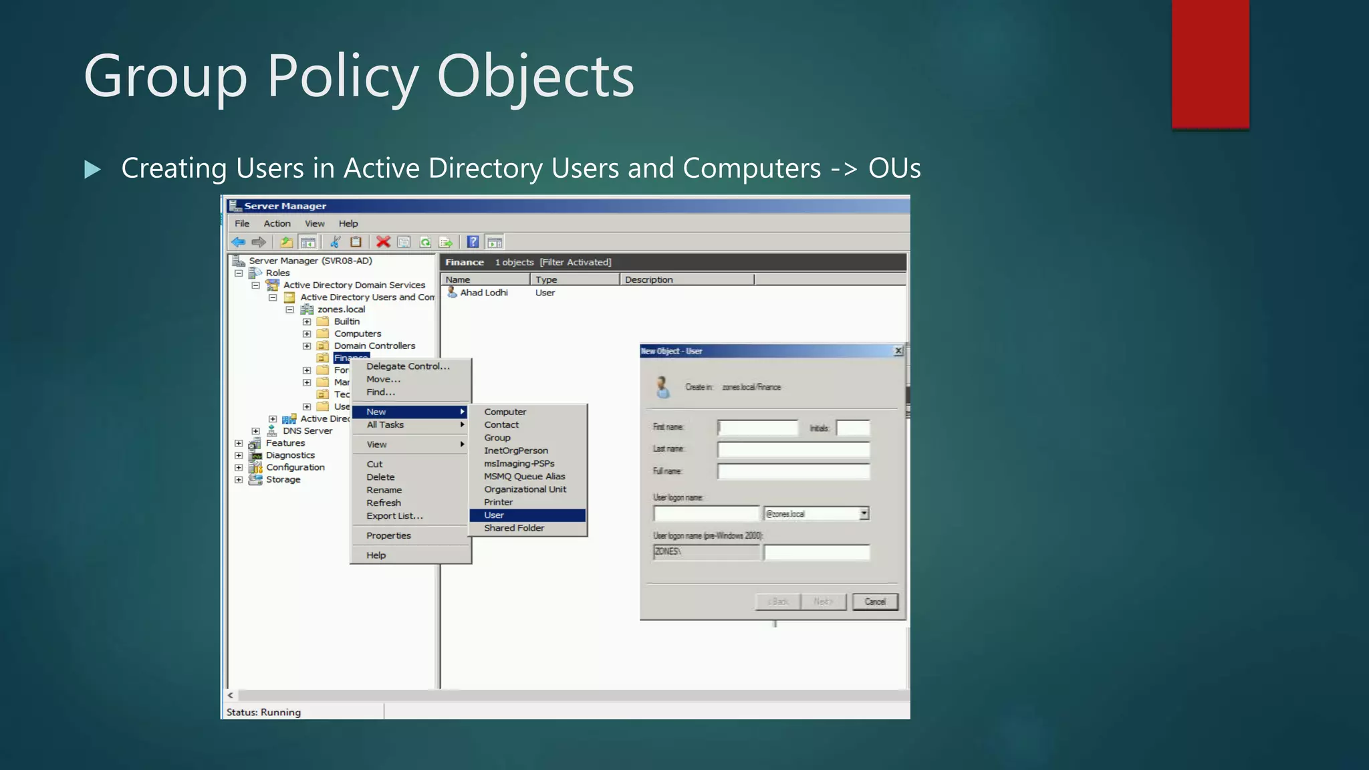Select Organizational Unit in the New submenu
The height and width of the screenshot is (770, 1369).
(527, 489)
